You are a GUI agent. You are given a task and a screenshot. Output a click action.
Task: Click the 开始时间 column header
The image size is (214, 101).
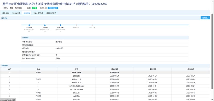click(x=114, y=69)
